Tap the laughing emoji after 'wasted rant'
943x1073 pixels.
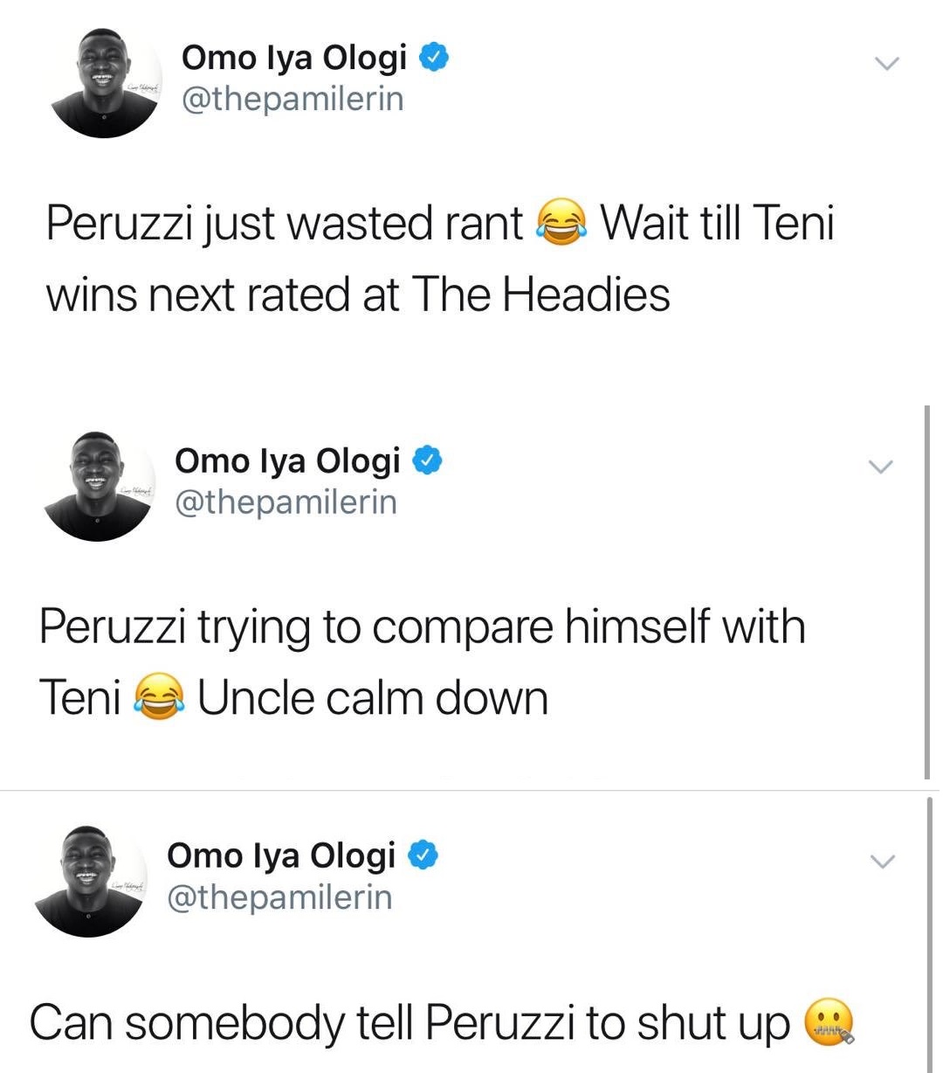pos(561,224)
